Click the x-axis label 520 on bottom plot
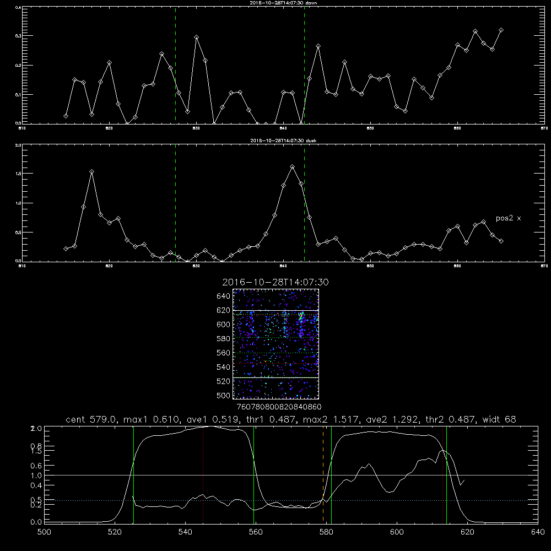551x551 pixels. (115, 532)
